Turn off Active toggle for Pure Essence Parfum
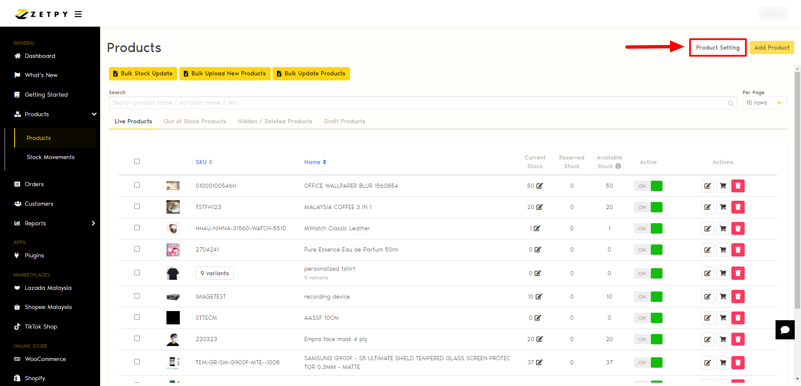 648,249
